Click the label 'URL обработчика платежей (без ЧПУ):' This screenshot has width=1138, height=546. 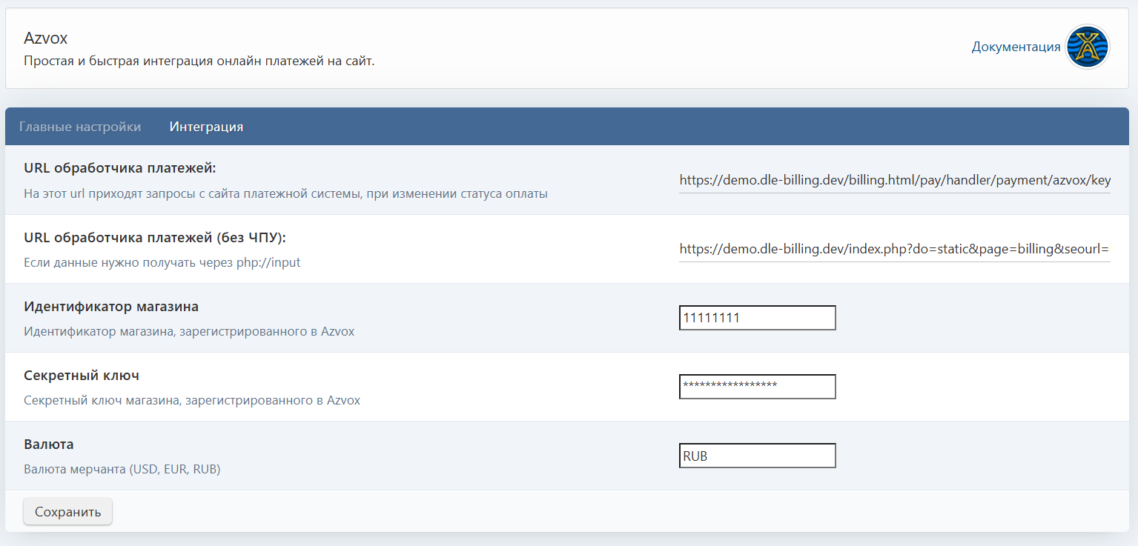[155, 237]
